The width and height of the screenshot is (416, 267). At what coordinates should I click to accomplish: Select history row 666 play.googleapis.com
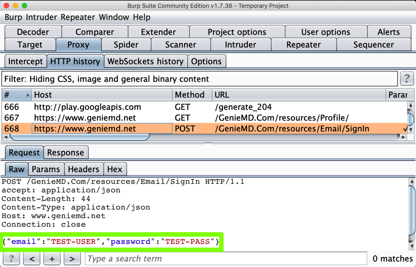204,107
